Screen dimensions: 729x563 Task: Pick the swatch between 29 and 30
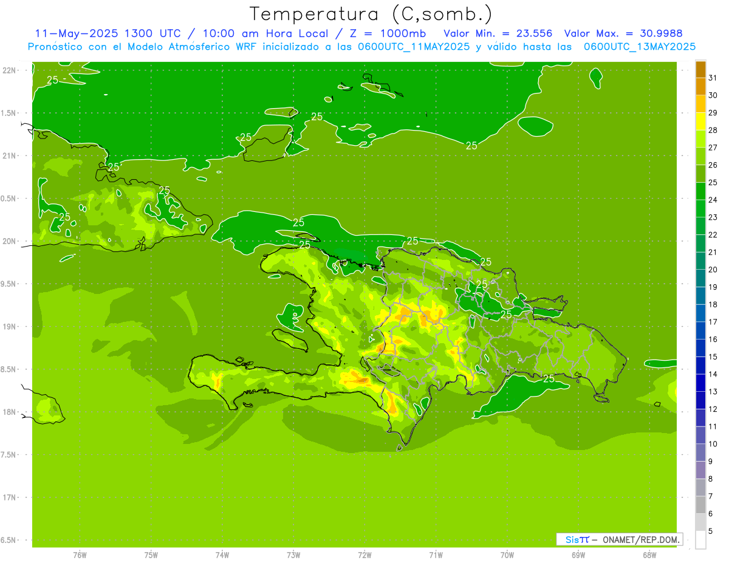tap(700, 104)
